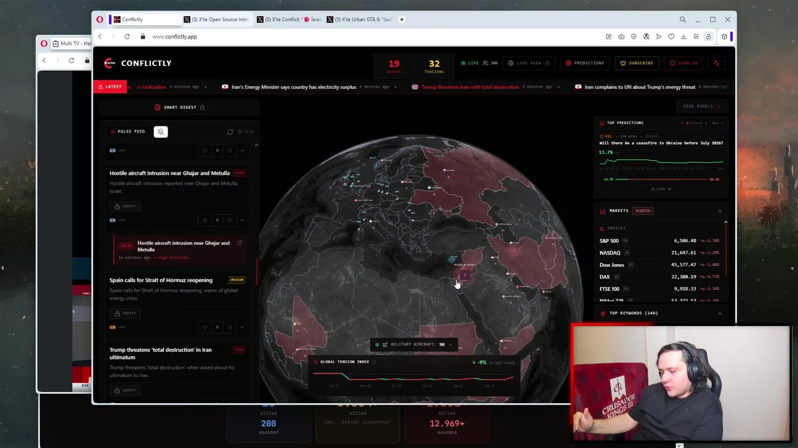This screenshot has width=798, height=448.
Task: Open the Predictions page
Action: click(x=585, y=63)
